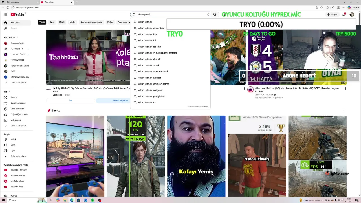361x203 pixels.
Task: Select the Oyun filter chip
Action: [x=52, y=22]
